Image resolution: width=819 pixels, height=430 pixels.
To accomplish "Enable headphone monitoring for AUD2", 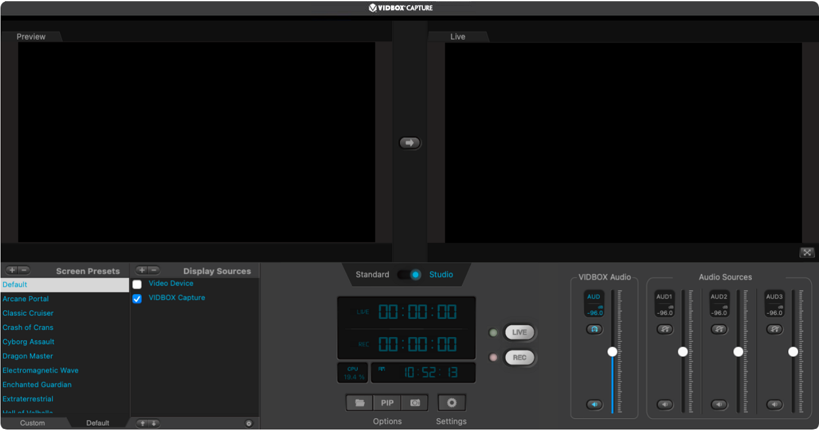I will tap(719, 329).
